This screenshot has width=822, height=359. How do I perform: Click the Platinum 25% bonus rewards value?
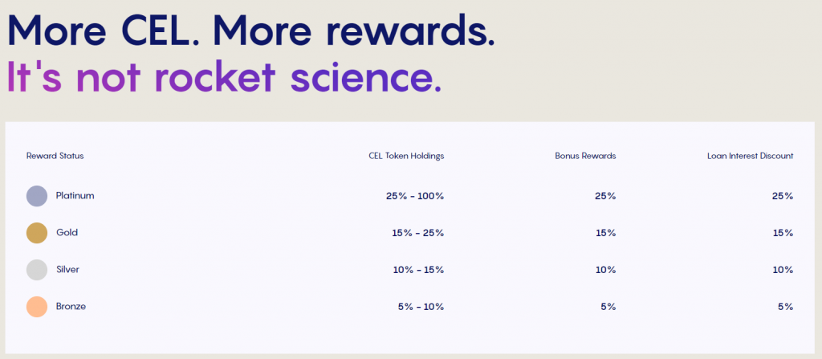[605, 196]
